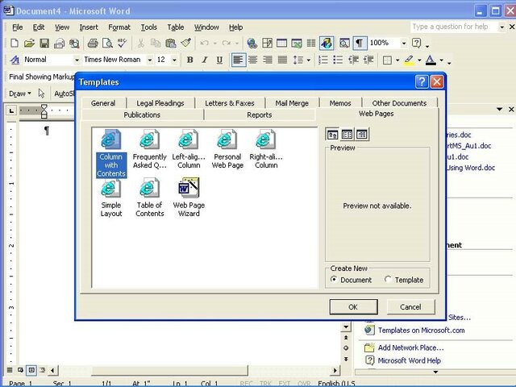The image size is (516, 387).
Task: Toggle the Drawing toolbar icon
Action: pyautogui.click(x=327, y=43)
